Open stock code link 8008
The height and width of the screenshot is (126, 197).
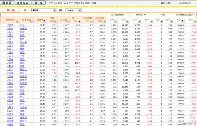pyautogui.click(x=10, y=118)
